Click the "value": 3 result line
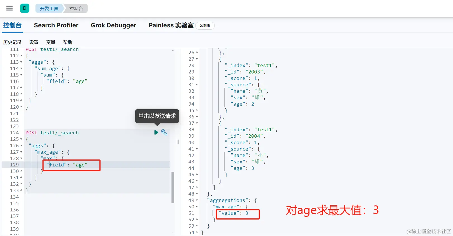This screenshot has height=236, width=453. (233, 213)
